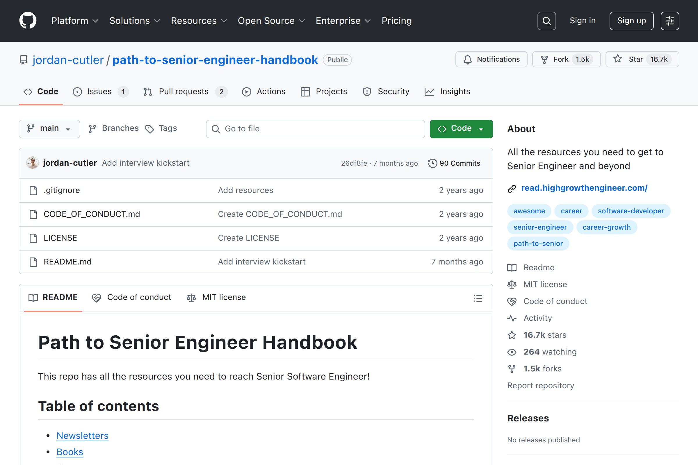
Task: Open the Books table of contents link
Action: pyautogui.click(x=70, y=452)
